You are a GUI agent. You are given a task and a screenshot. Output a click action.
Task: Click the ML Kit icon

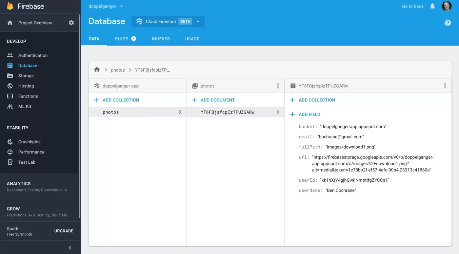pyautogui.click(x=10, y=106)
